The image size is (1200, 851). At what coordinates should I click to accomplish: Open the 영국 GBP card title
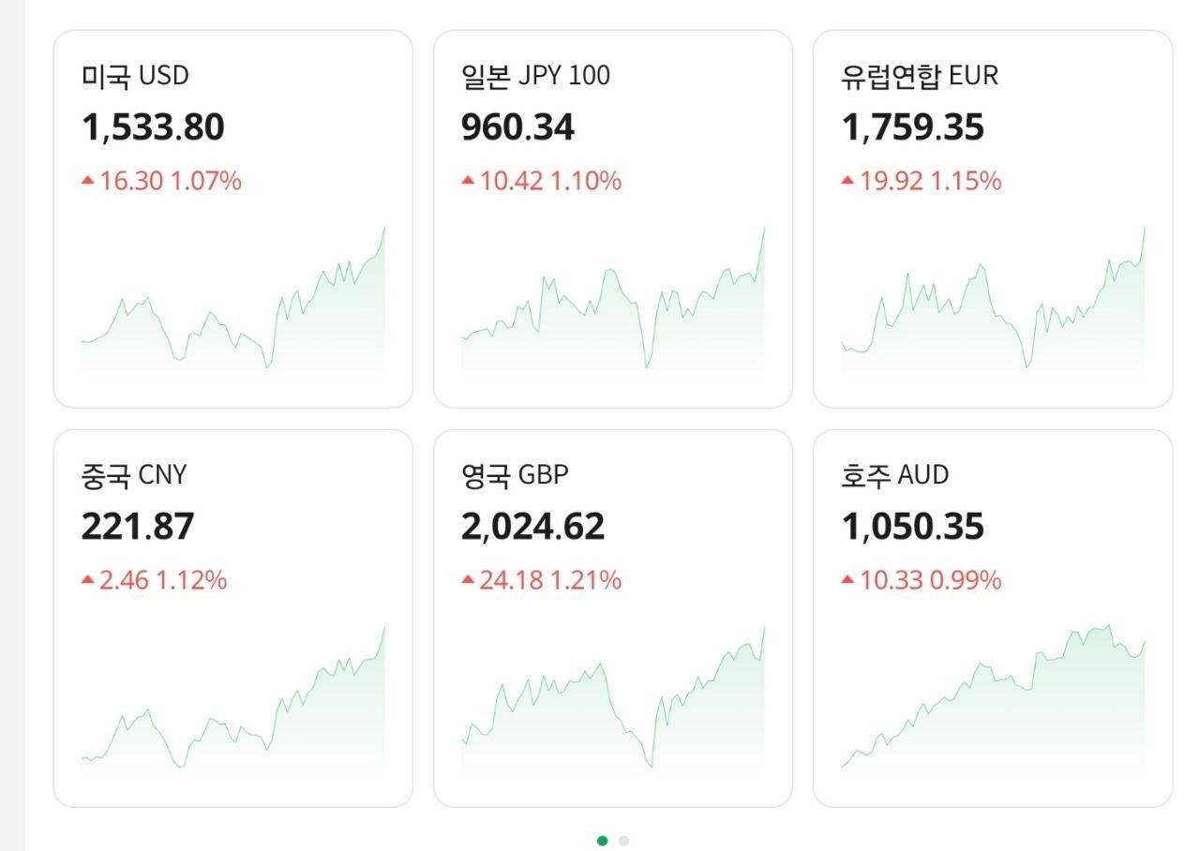coord(515,475)
